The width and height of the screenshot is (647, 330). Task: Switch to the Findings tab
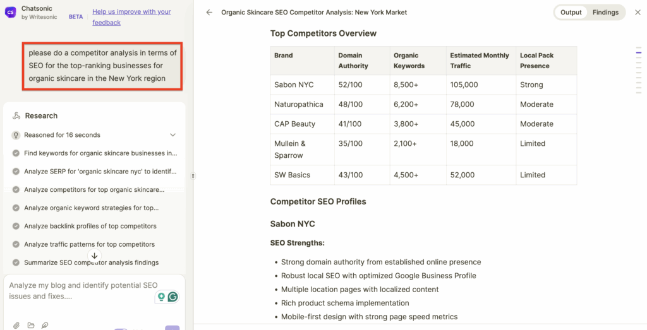pos(605,13)
